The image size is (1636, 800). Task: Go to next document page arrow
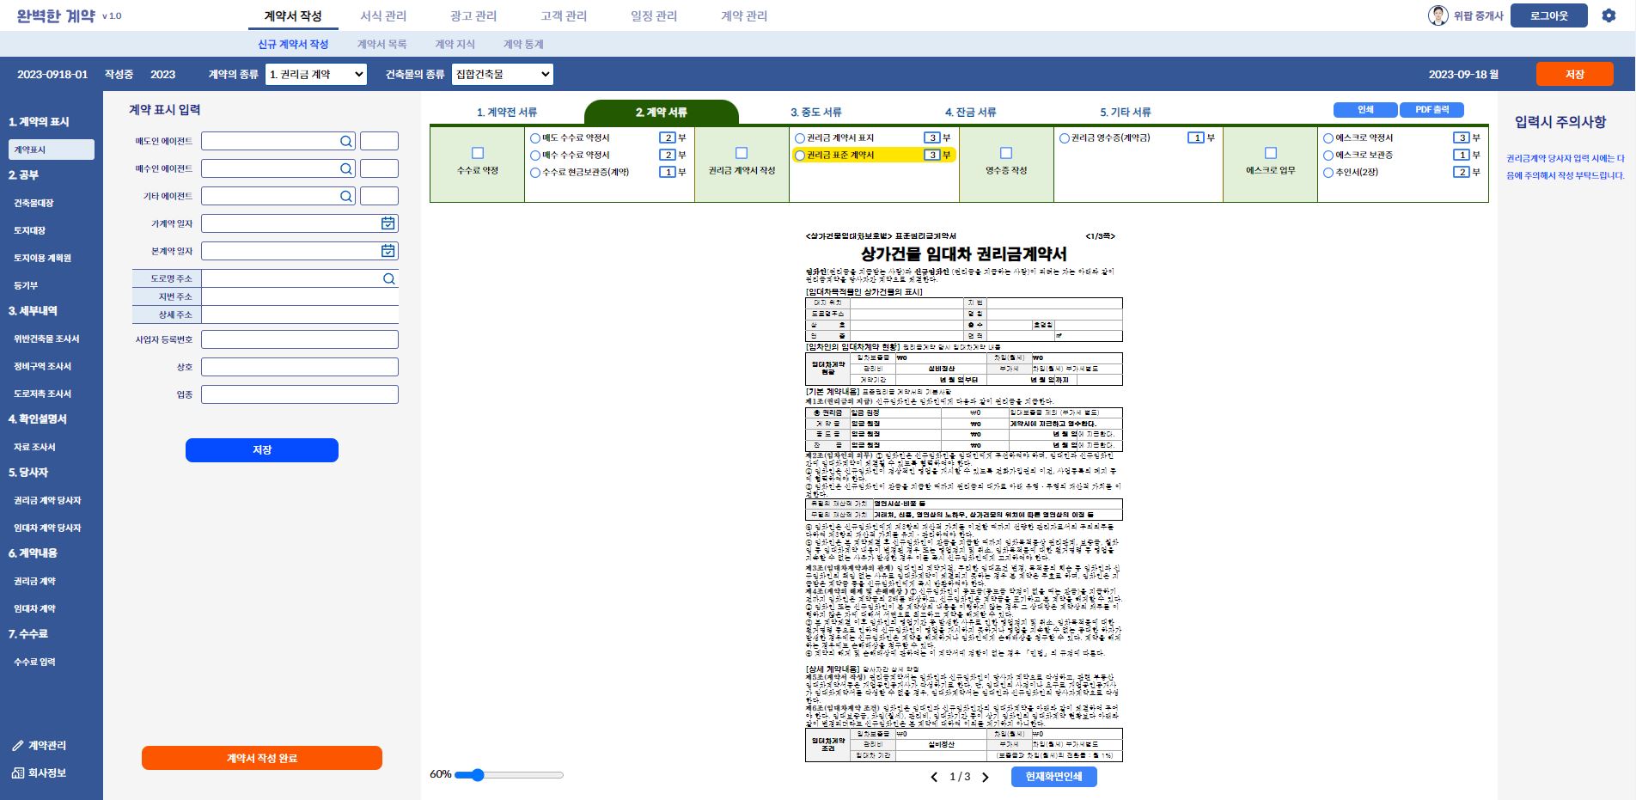[x=986, y=777]
